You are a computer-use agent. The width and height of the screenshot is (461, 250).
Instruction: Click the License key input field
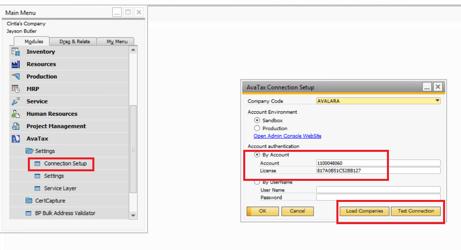tap(378, 171)
